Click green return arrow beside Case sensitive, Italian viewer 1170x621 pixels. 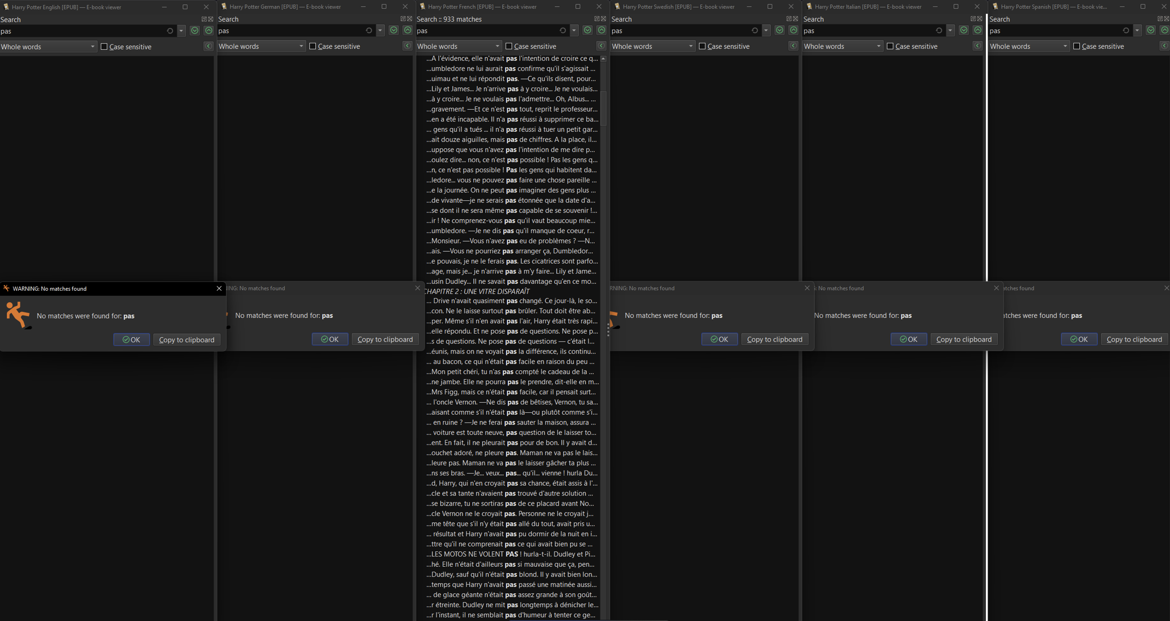[978, 46]
